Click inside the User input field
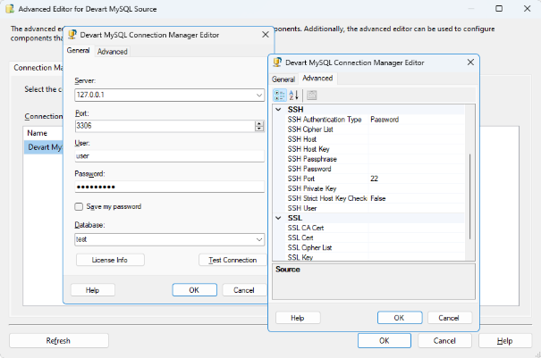 (x=168, y=155)
